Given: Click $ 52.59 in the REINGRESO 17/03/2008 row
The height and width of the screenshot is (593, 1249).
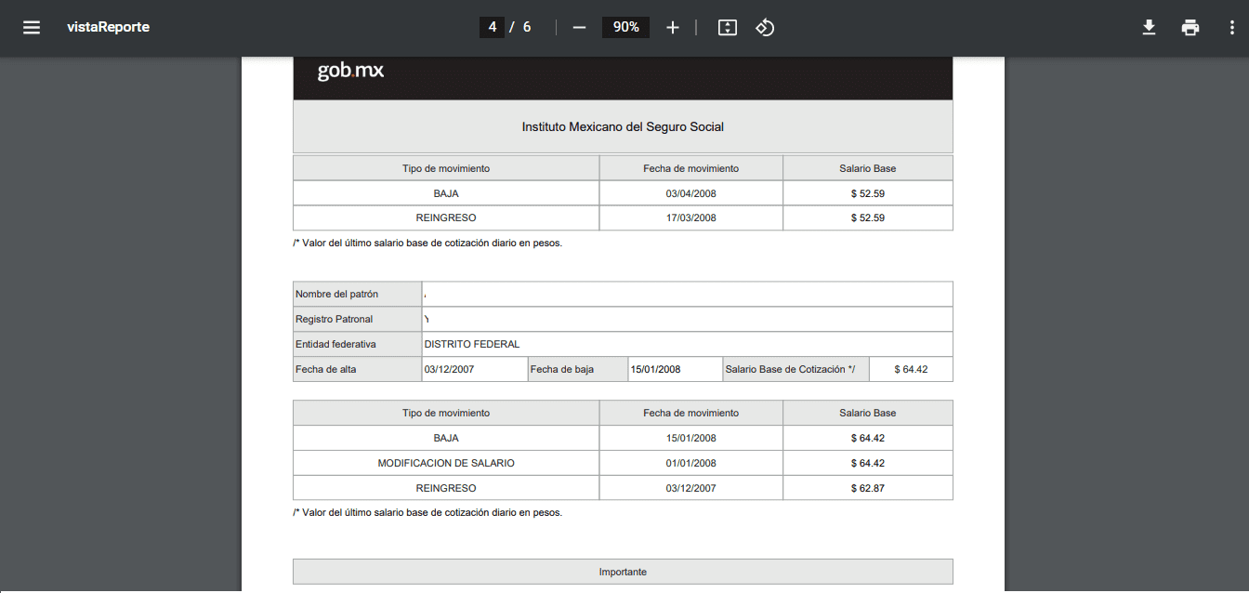Looking at the screenshot, I should pos(868,217).
